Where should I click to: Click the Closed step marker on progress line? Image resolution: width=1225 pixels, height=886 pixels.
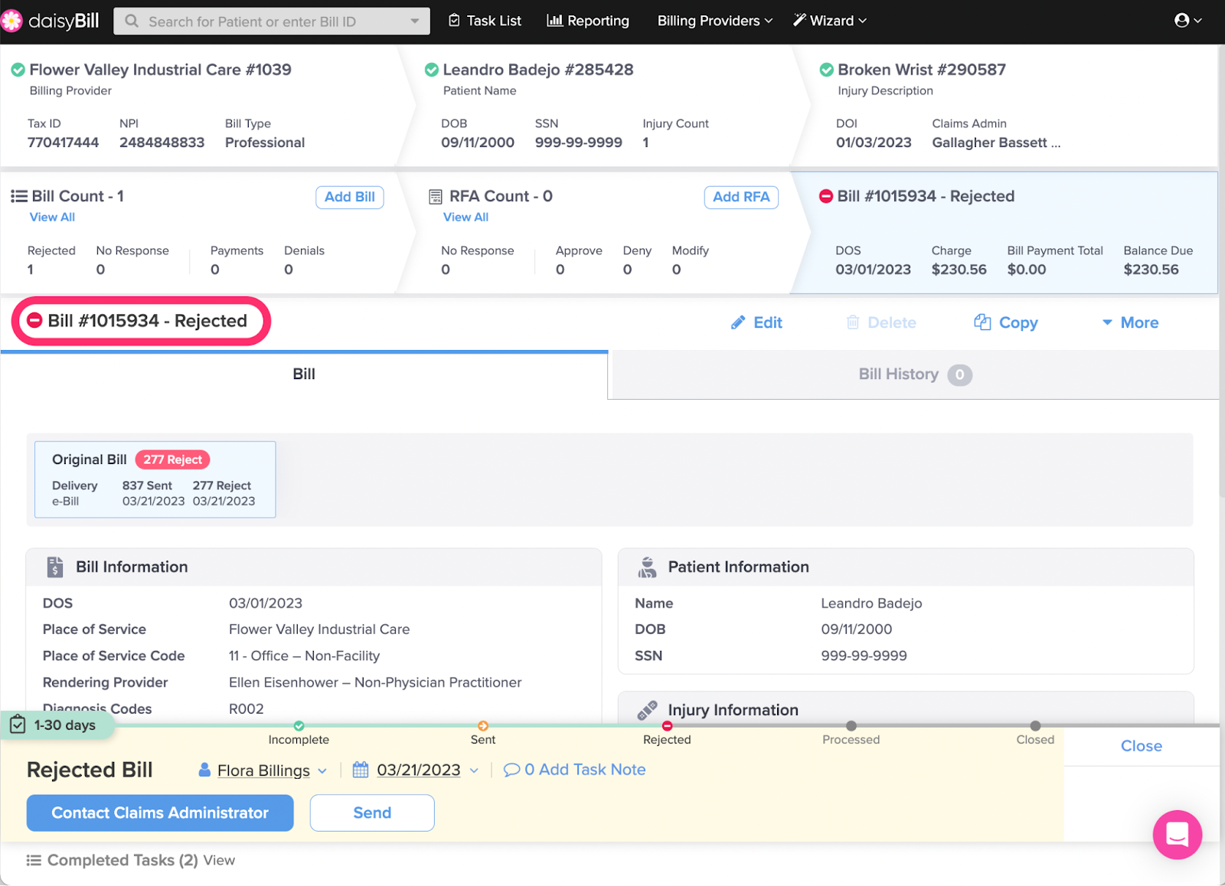coord(1035,726)
